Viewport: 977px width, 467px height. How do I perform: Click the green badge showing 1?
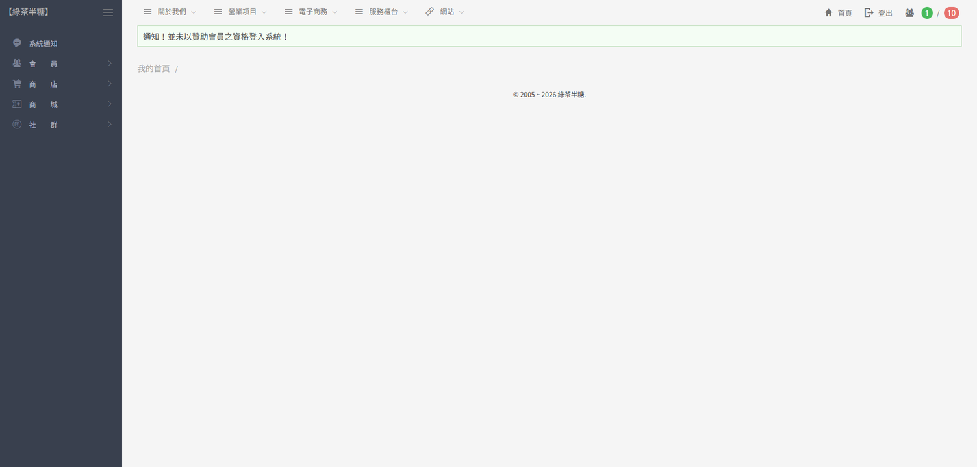point(927,13)
